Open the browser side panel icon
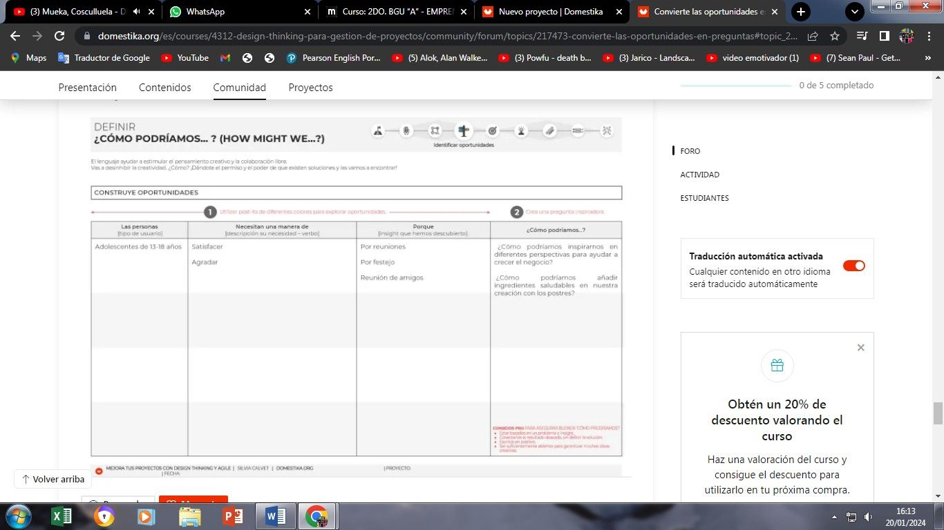The image size is (944, 530). 884,36
